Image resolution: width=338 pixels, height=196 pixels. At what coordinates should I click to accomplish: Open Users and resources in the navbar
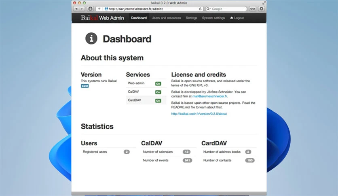tap(166, 18)
